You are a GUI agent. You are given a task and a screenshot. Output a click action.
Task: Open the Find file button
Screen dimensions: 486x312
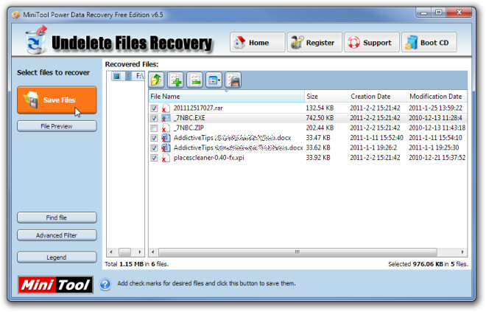[x=57, y=218]
